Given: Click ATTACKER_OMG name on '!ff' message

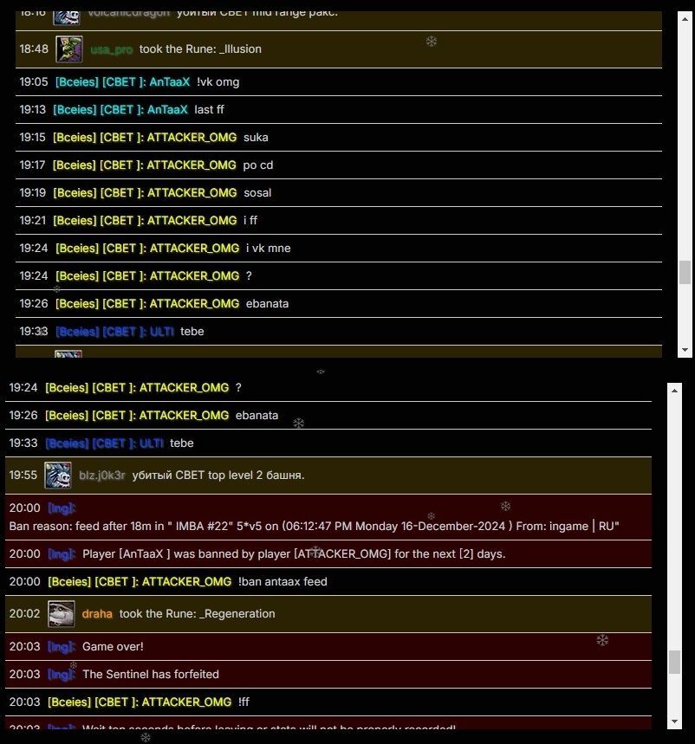Looking at the screenshot, I should pos(186,702).
